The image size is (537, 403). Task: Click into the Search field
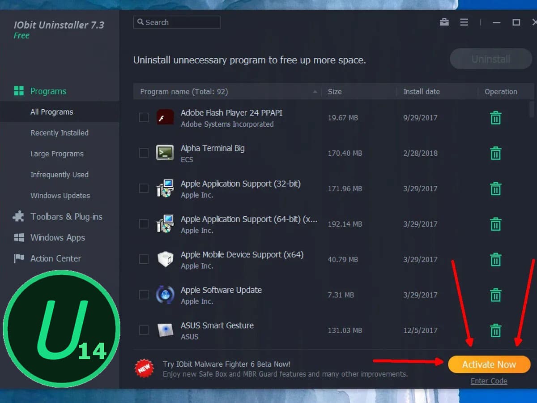coord(177,22)
